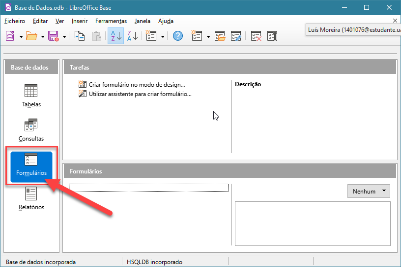This screenshot has width=401, height=267.
Task: Click the Copy icon in toolbar
Action: click(79, 36)
